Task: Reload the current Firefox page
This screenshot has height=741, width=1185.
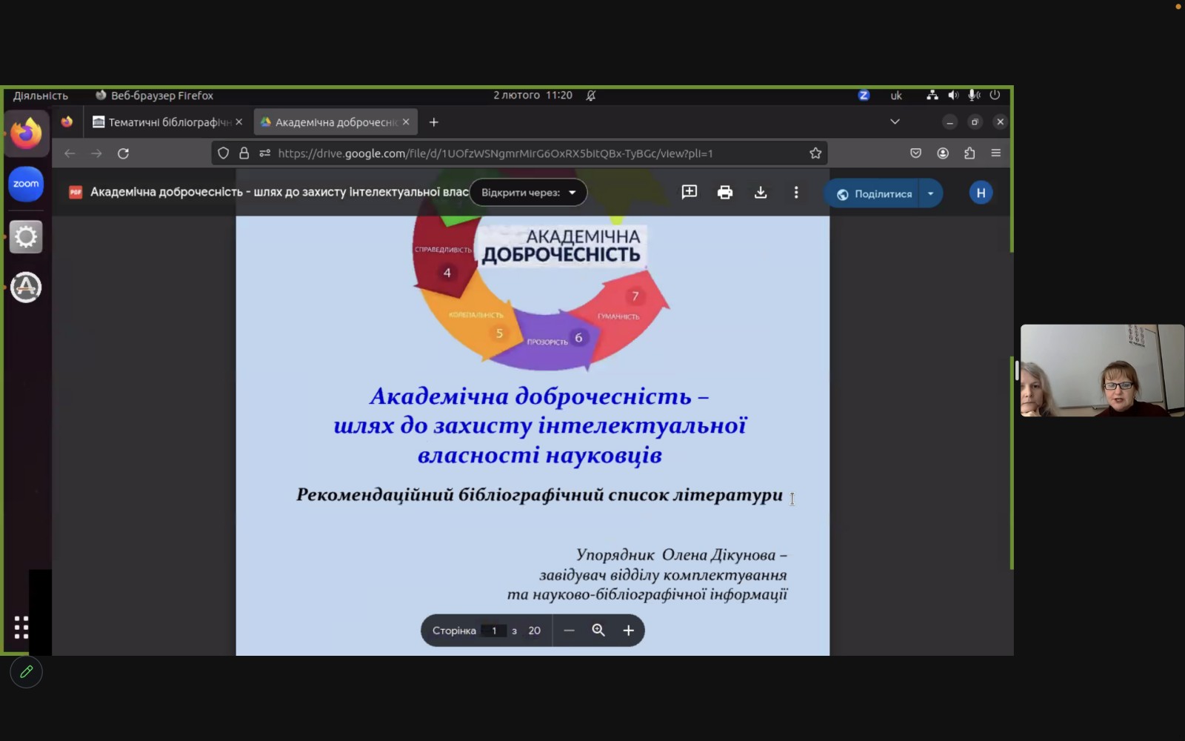Action: click(x=123, y=153)
